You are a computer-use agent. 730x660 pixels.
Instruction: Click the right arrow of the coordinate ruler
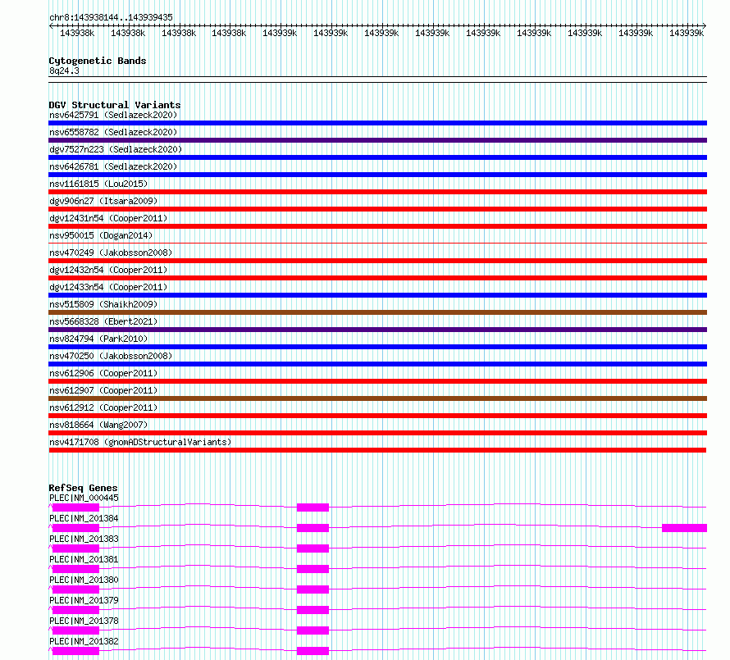705,26
